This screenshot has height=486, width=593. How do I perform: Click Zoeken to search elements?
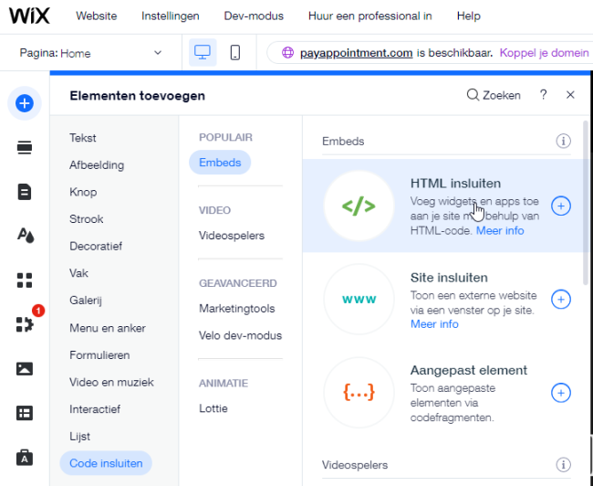tap(494, 95)
